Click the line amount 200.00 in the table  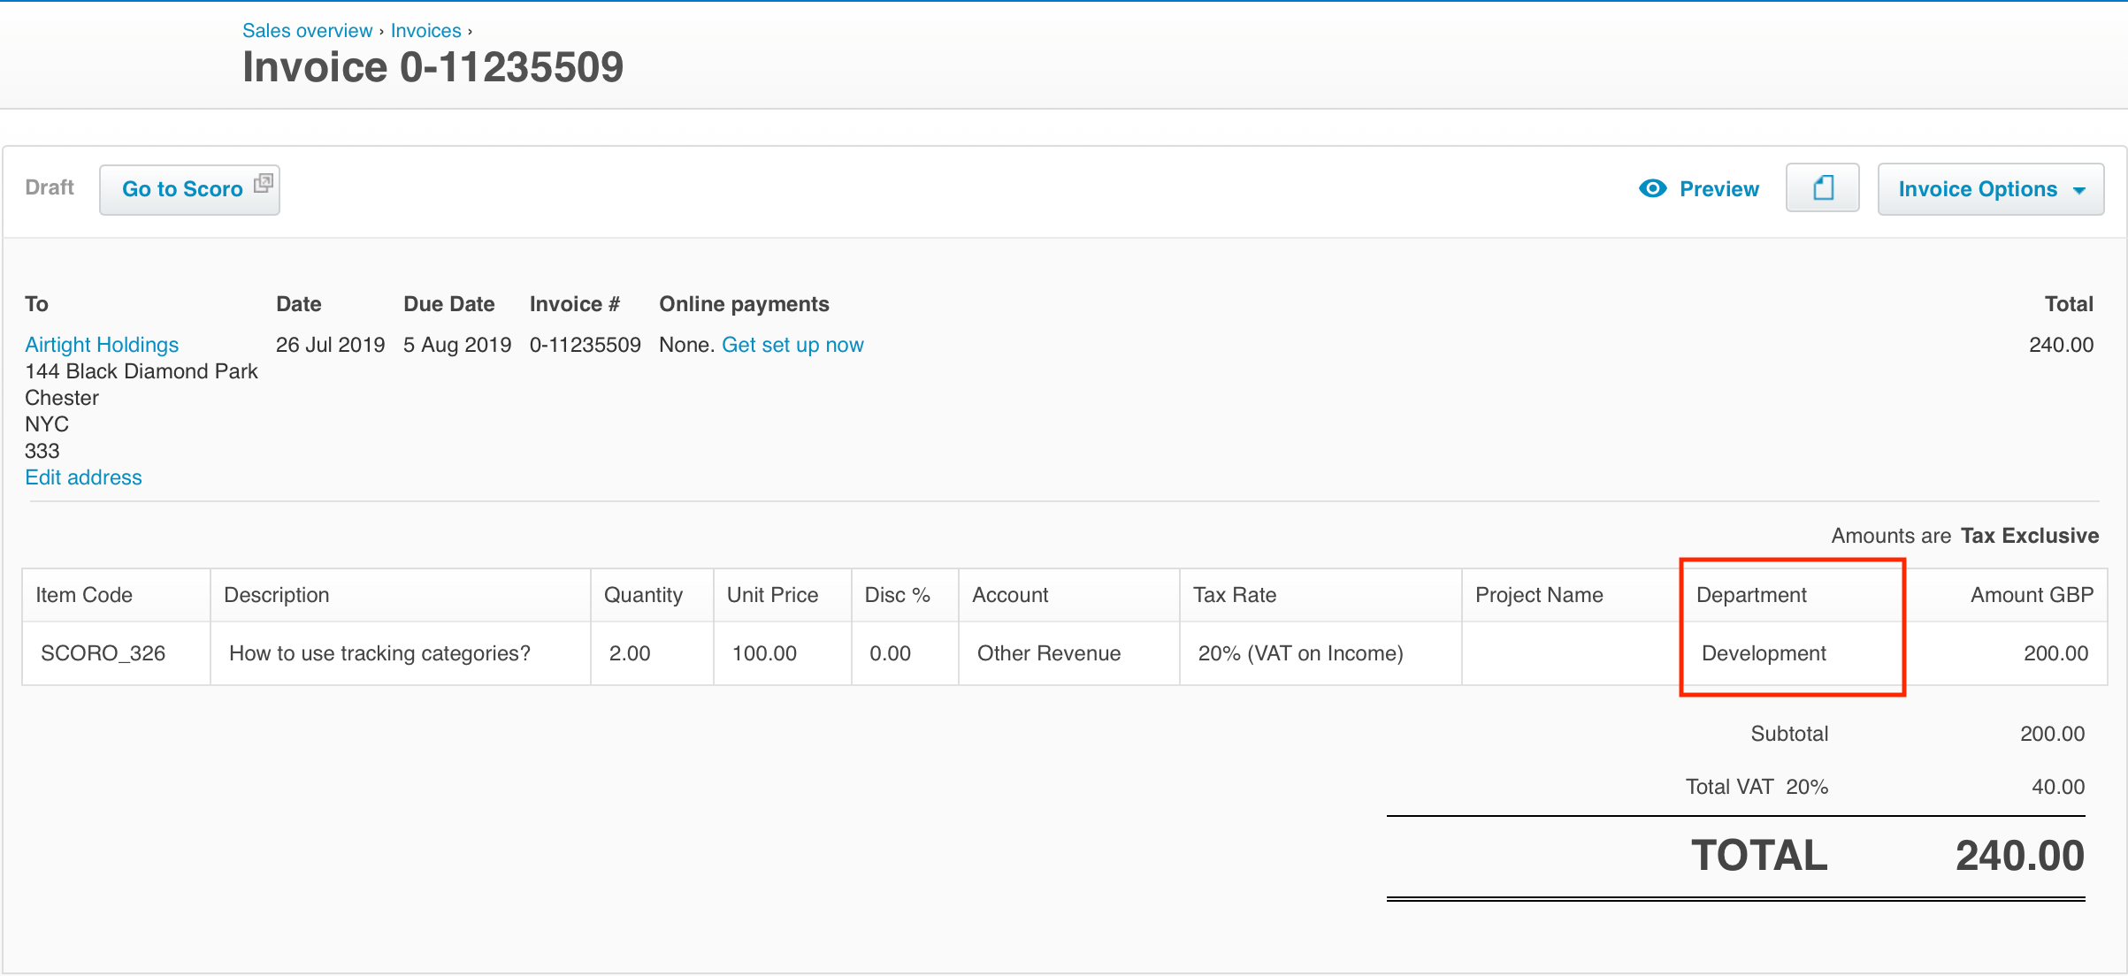click(2055, 653)
